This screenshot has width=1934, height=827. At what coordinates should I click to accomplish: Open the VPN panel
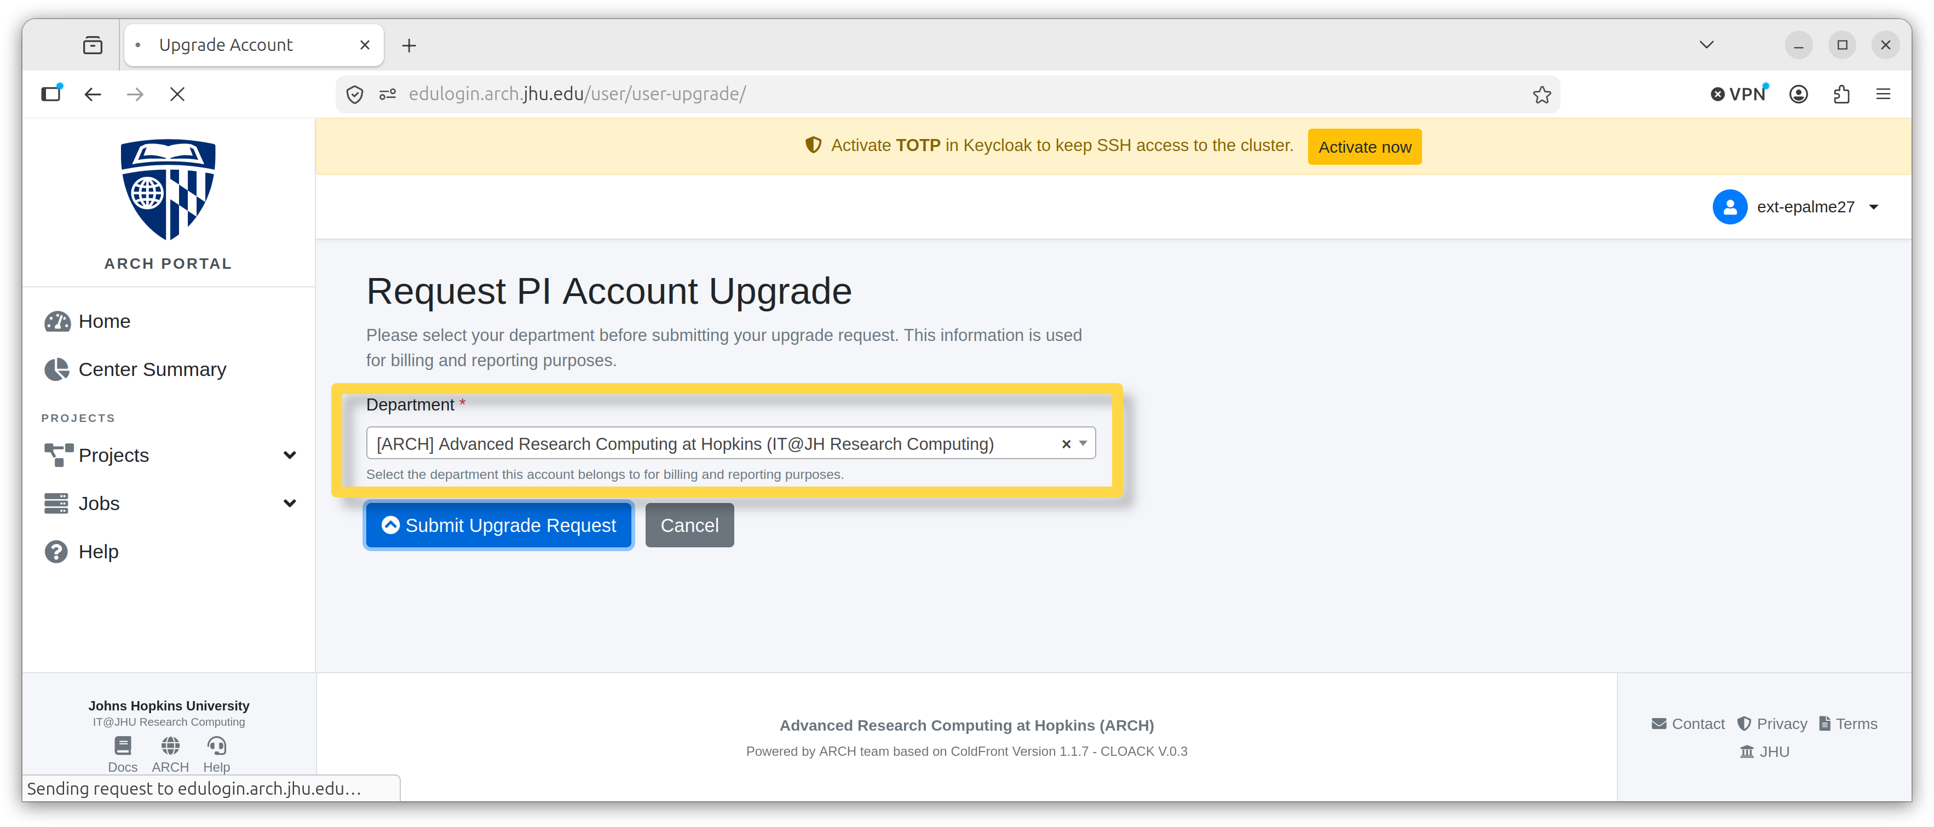click(x=1739, y=94)
